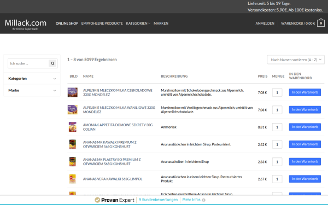Image resolution: width=328 pixels, height=205 pixels.
Task: Click the Name column header
Action: pos(88,76)
